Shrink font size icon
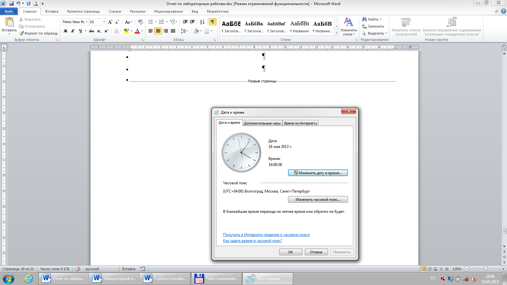This screenshot has width=507, height=285. [x=117, y=22]
